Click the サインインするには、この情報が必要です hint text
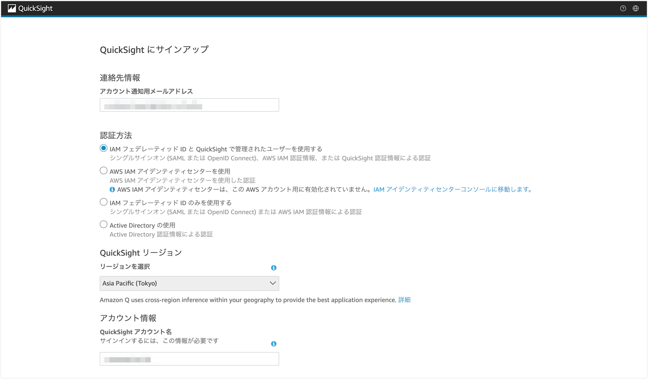This screenshot has width=648, height=379. point(159,341)
